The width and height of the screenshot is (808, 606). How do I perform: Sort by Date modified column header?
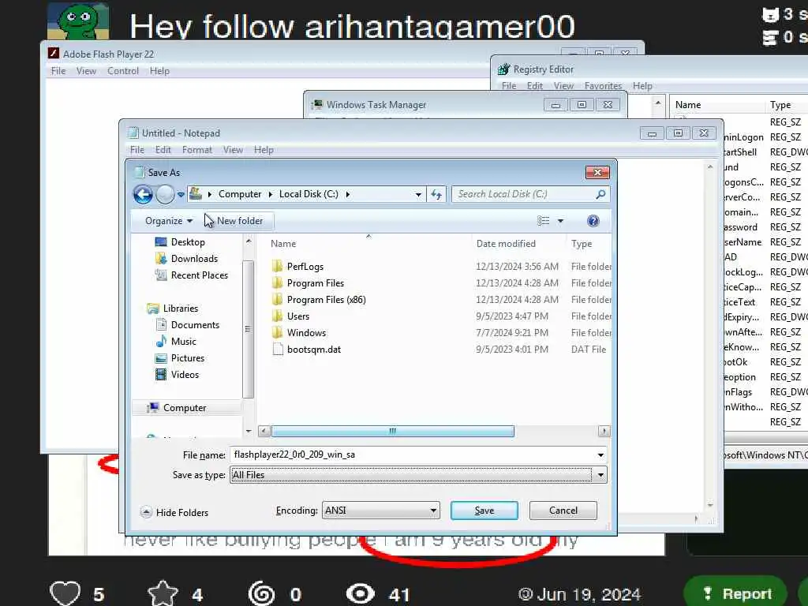(x=506, y=244)
